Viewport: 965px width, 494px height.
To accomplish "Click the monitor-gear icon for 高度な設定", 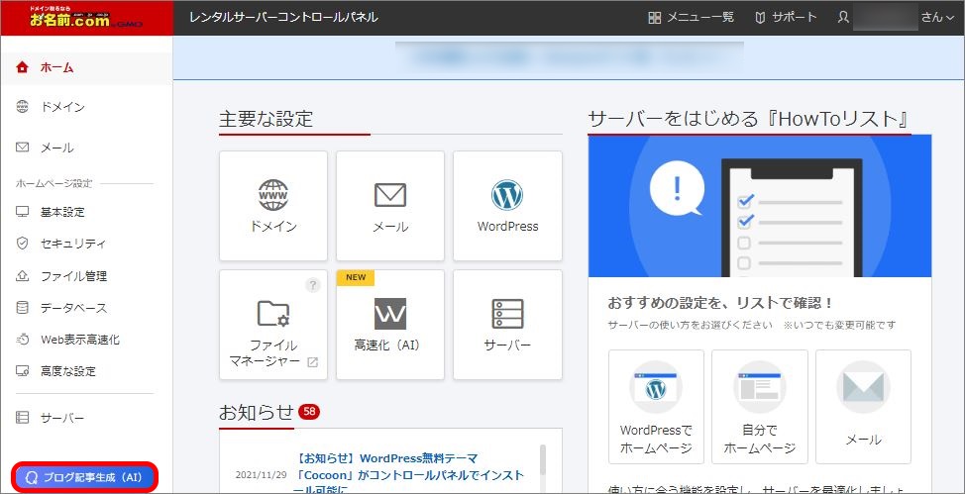I will (22, 371).
